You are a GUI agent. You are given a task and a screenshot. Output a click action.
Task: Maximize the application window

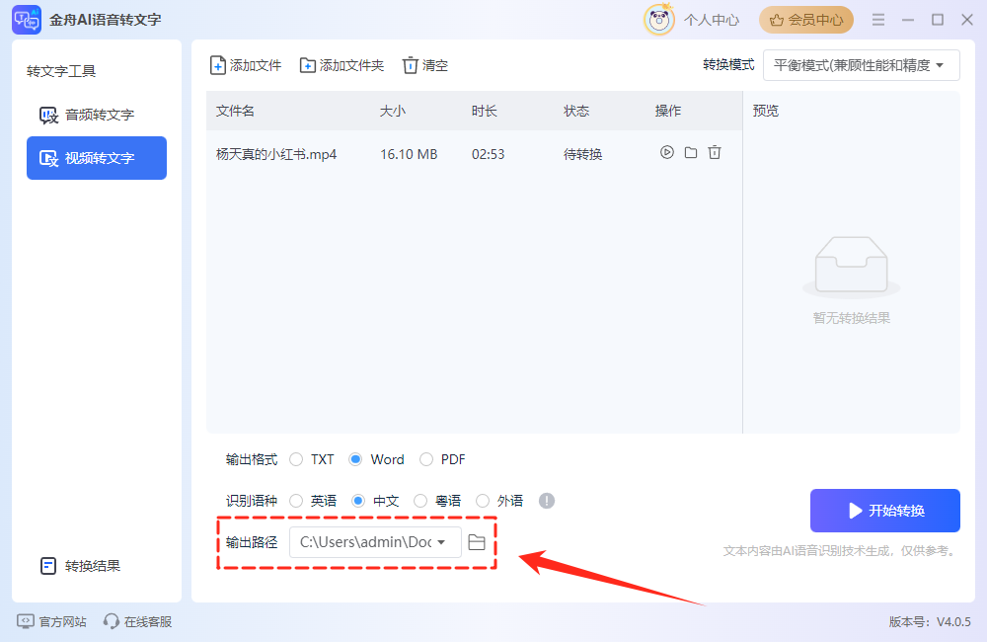(x=938, y=20)
